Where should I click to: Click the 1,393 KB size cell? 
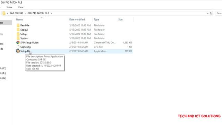127,42
